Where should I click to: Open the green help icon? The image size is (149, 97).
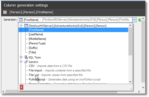pos(139,20)
